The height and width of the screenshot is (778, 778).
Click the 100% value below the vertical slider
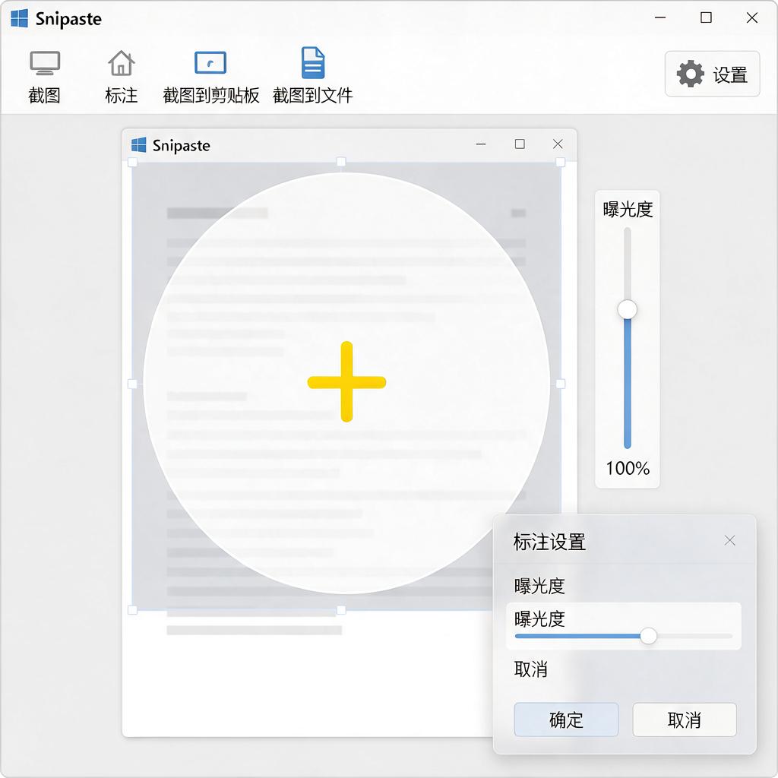pos(627,468)
